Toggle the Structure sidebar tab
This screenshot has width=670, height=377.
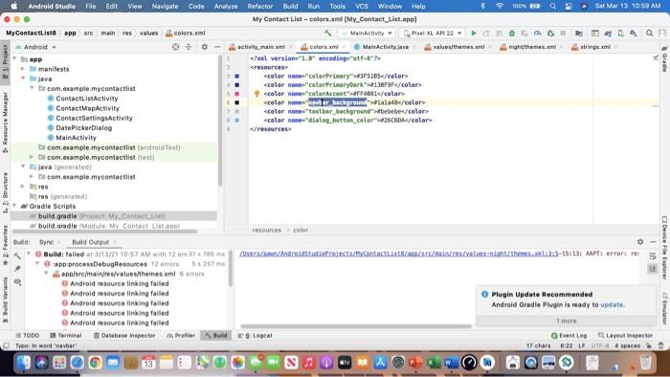[x=5, y=192]
